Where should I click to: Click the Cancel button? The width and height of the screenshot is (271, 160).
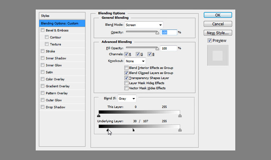218,24
